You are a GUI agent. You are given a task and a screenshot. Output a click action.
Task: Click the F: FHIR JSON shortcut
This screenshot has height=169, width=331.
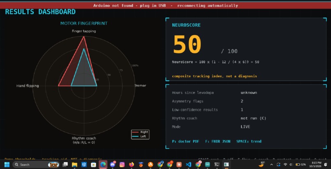pyautogui.click(x=218, y=141)
